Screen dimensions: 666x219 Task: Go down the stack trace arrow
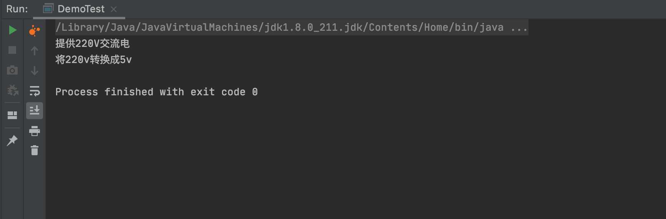click(35, 71)
